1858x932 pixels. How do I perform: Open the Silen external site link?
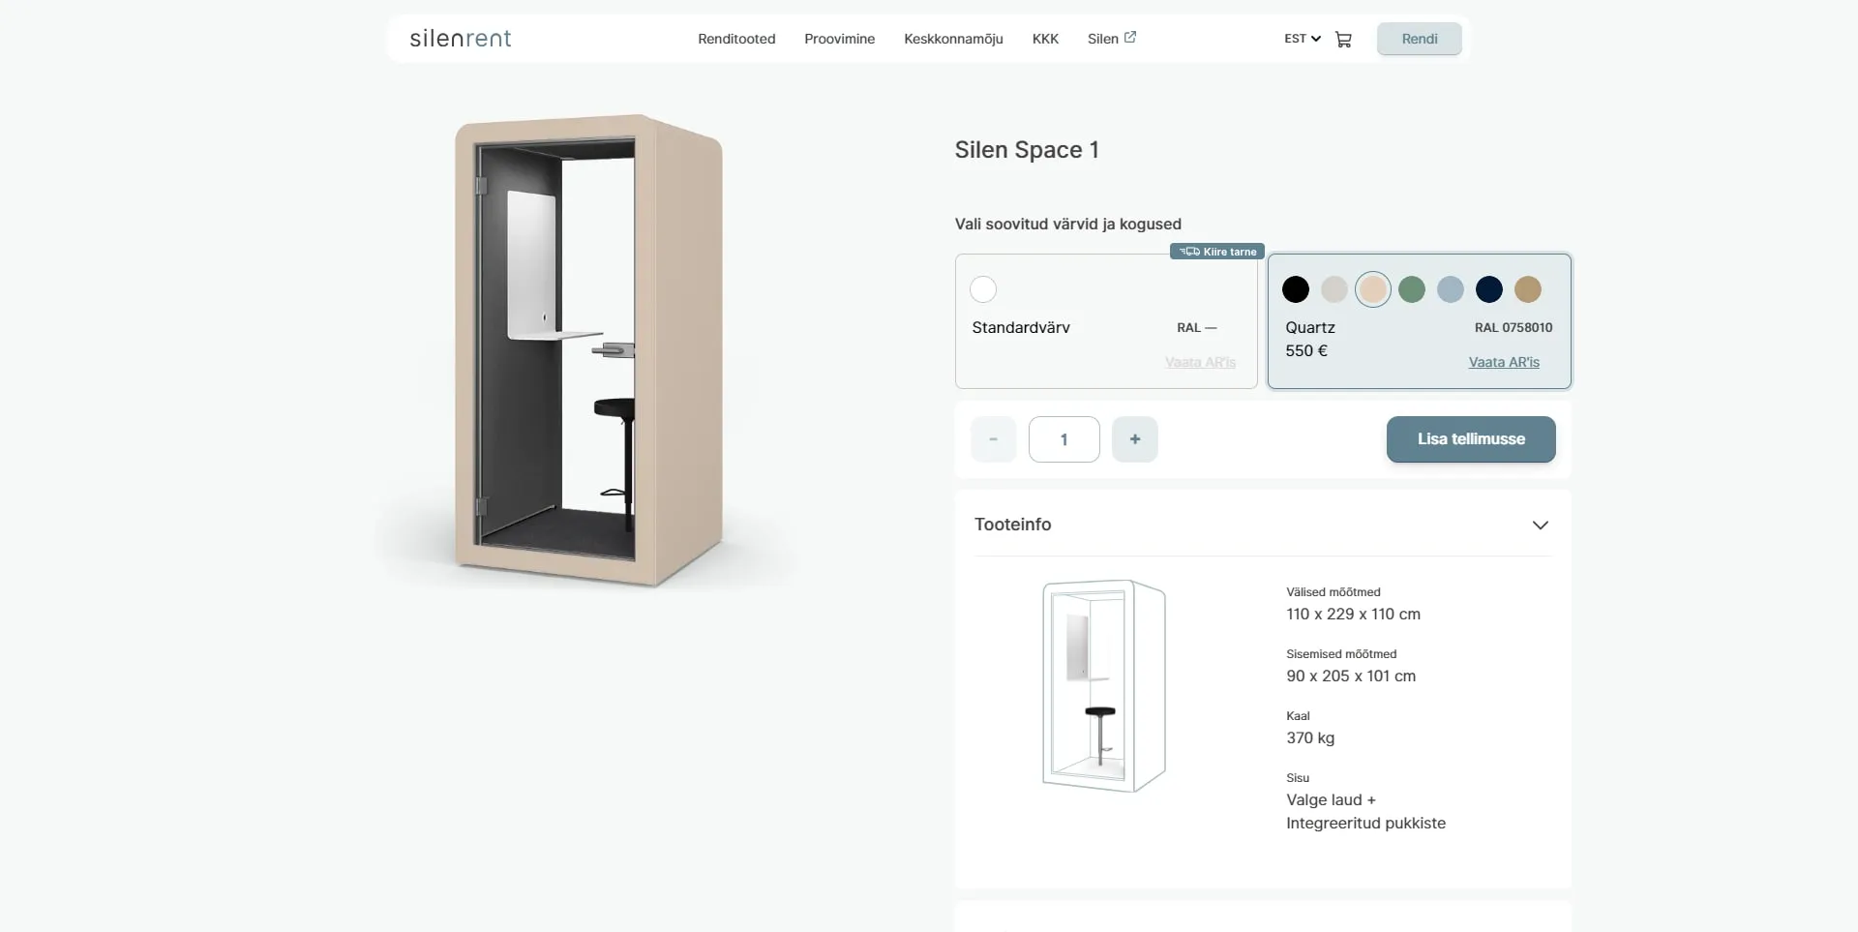coord(1111,39)
